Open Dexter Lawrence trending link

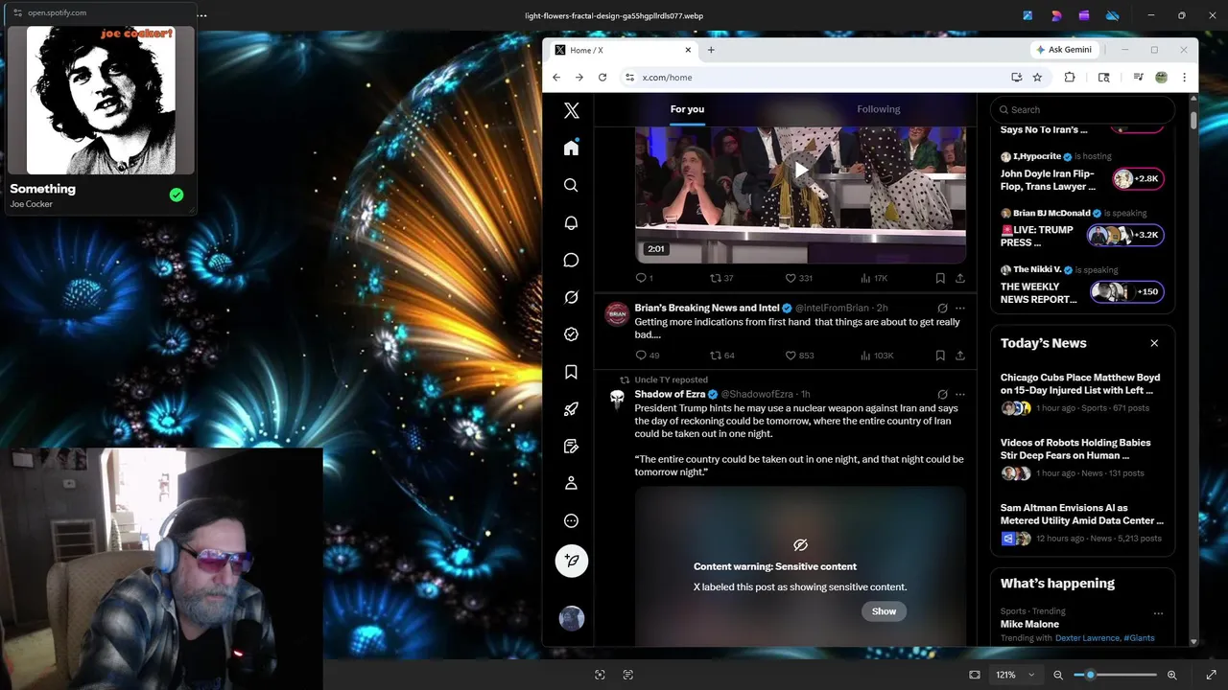click(1087, 638)
